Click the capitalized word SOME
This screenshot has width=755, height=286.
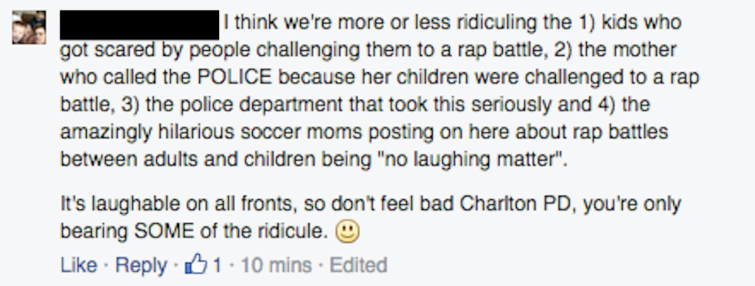[x=161, y=231]
